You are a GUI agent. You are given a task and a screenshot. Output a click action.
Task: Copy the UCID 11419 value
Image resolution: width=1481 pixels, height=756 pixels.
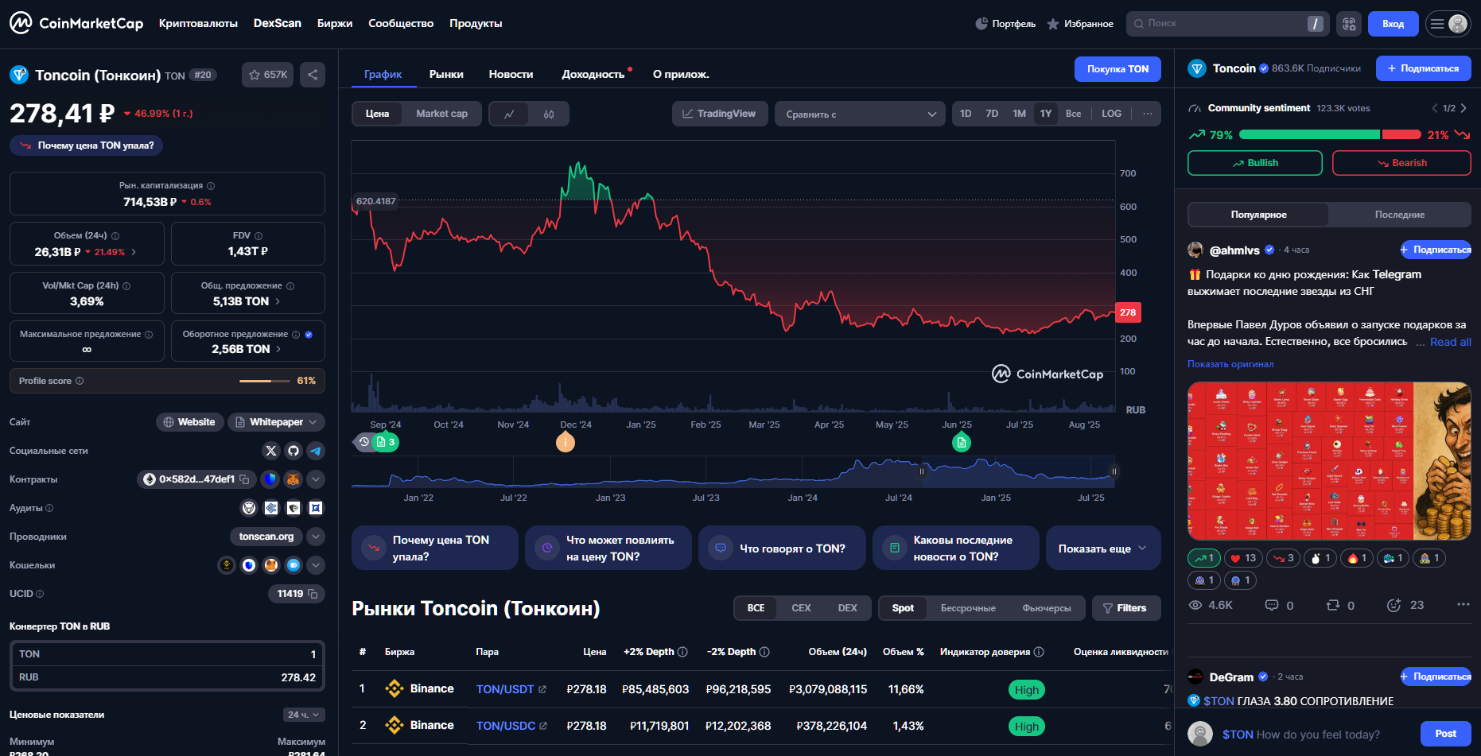pos(313,594)
